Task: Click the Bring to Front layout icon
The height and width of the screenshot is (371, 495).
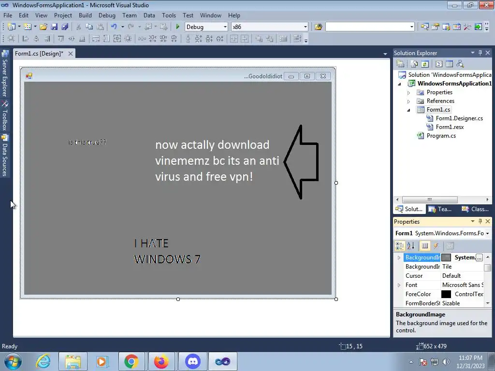Action: 259,39
